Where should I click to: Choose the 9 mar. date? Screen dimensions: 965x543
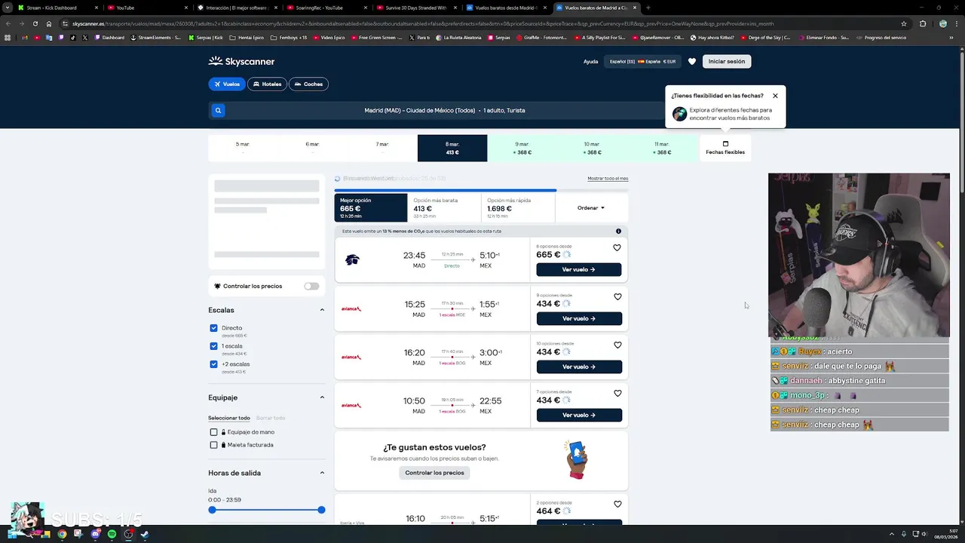[522, 148]
